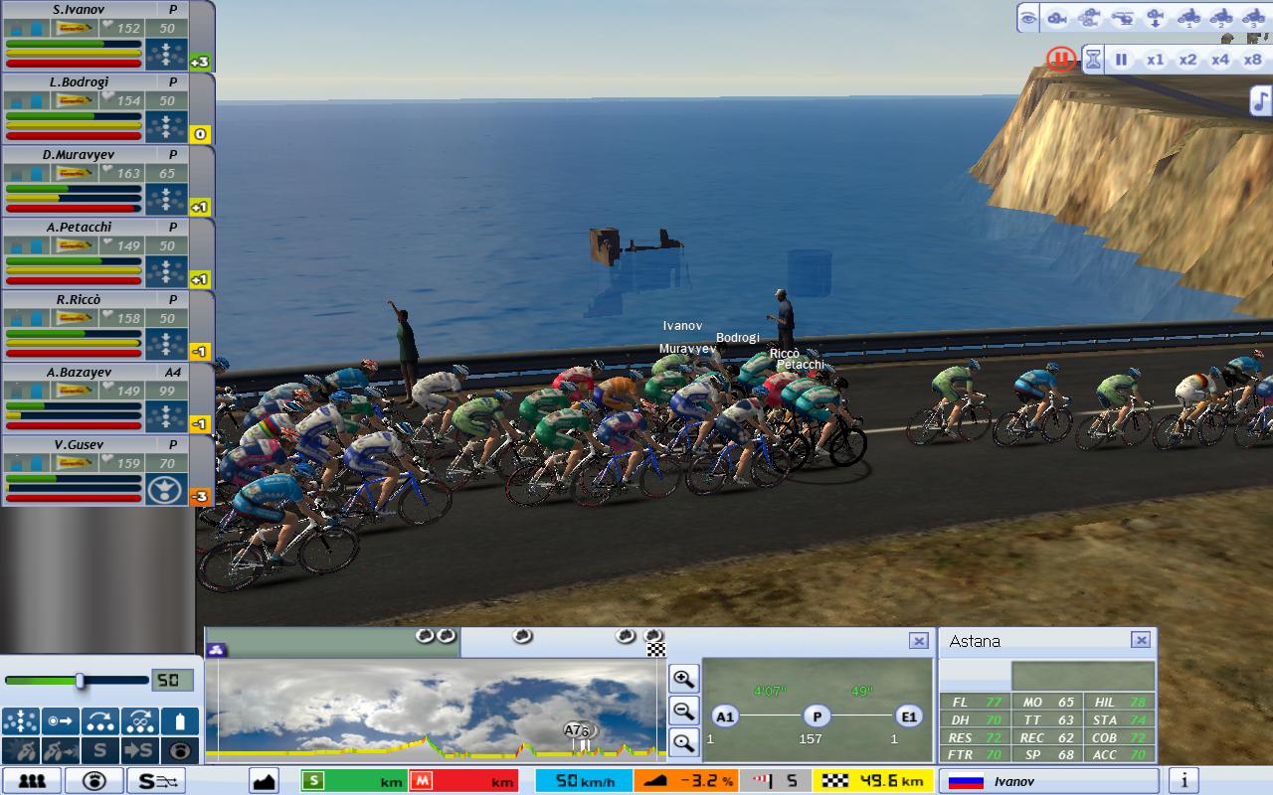Close the Astana stats panel

tap(1141, 640)
